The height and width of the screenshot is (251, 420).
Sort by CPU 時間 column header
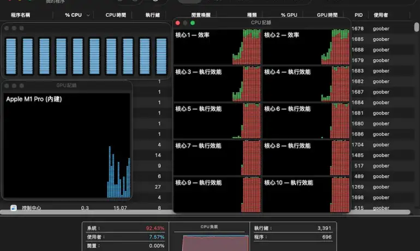116,15
